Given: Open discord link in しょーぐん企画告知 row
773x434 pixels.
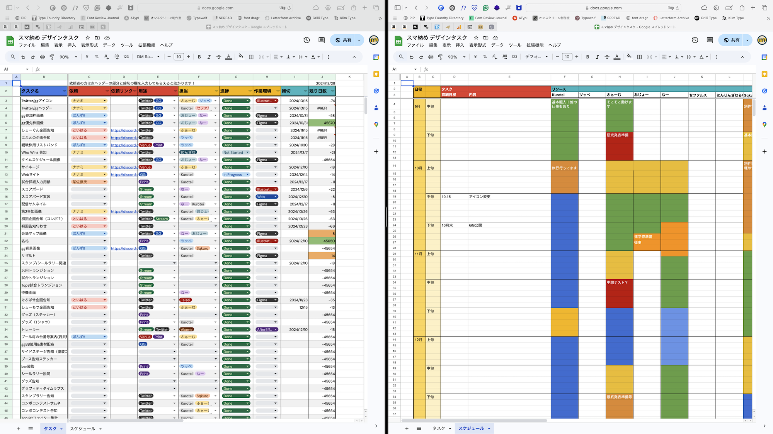Looking at the screenshot, I should (124, 130).
